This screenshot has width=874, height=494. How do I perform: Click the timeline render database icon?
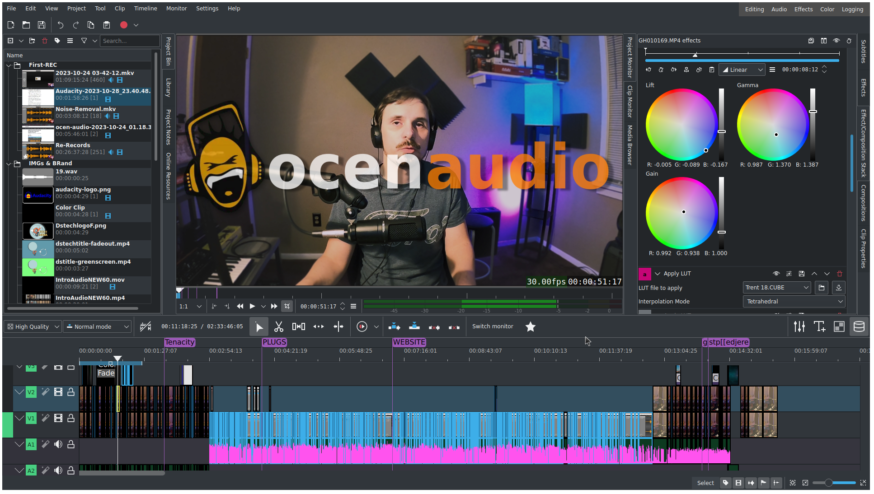point(859,326)
